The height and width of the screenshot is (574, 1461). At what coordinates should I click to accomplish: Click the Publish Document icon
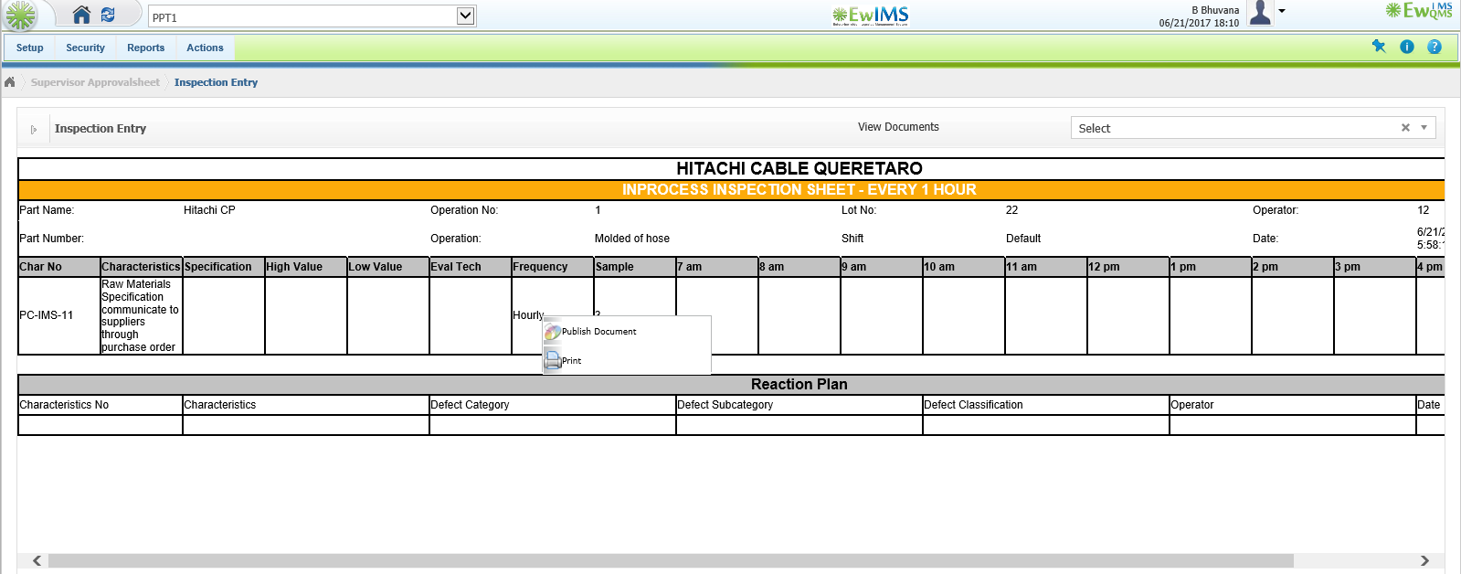pos(553,333)
